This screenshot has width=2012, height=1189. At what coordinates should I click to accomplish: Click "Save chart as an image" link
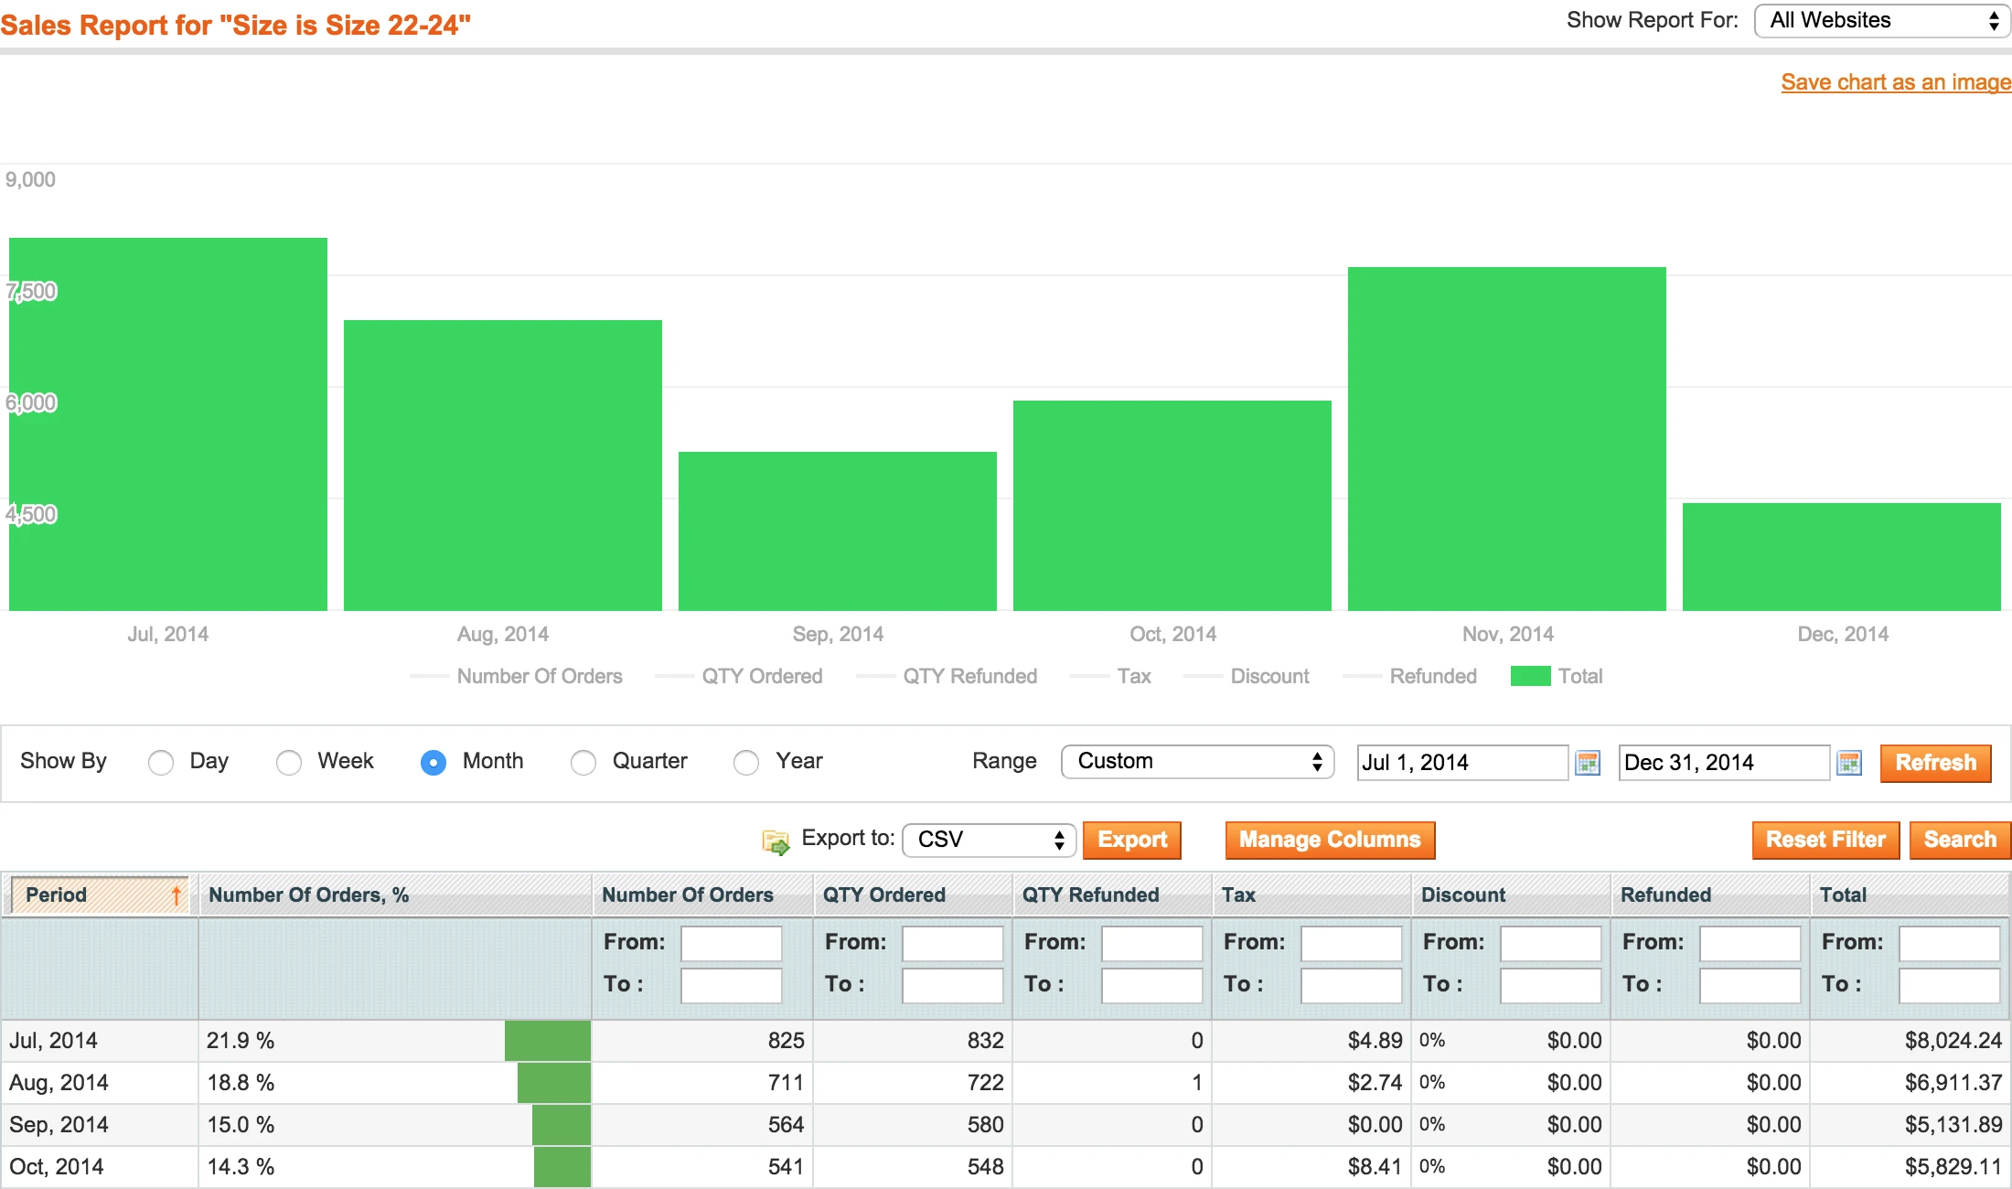(x=1895, y=81)
